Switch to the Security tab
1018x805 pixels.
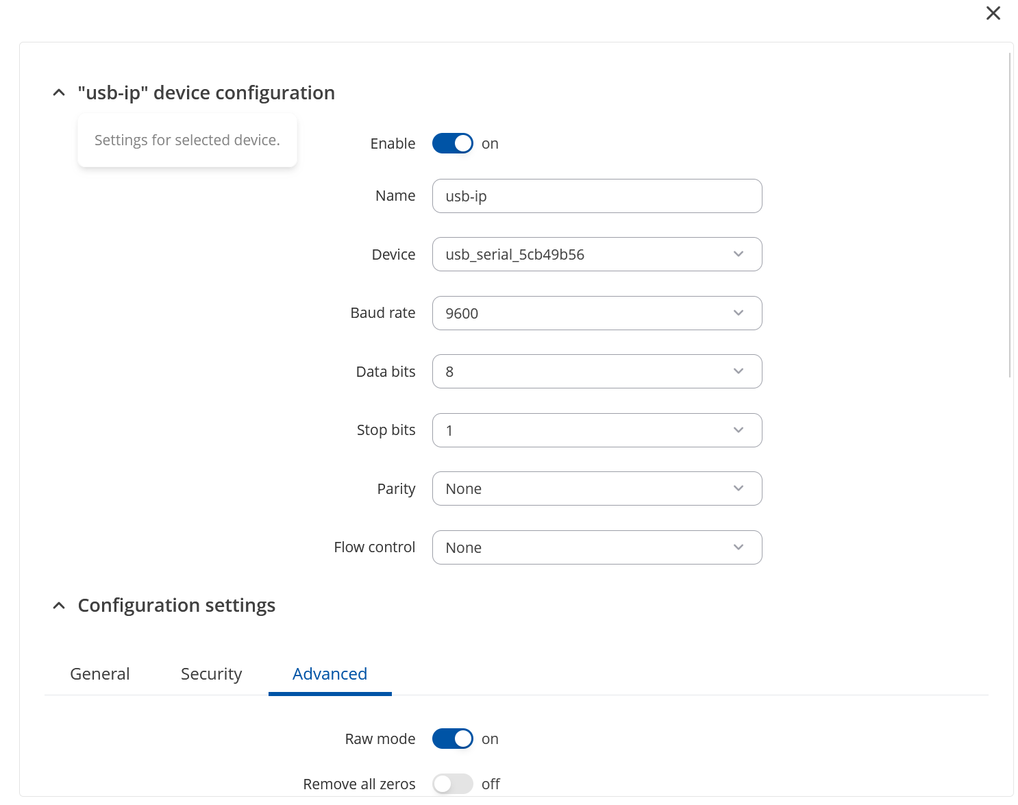coord(211,674)
